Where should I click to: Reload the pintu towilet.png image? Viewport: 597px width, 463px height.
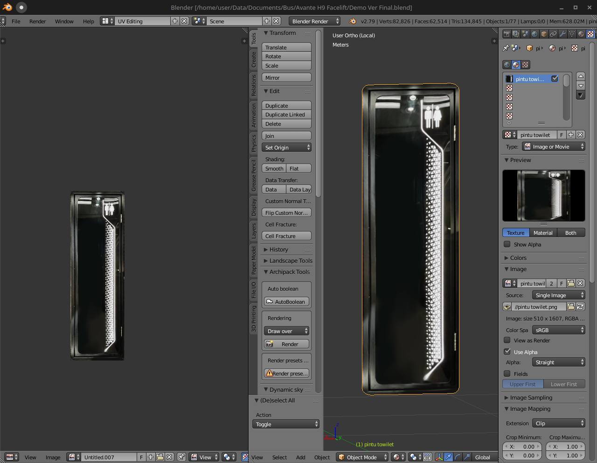click(580, 306)
